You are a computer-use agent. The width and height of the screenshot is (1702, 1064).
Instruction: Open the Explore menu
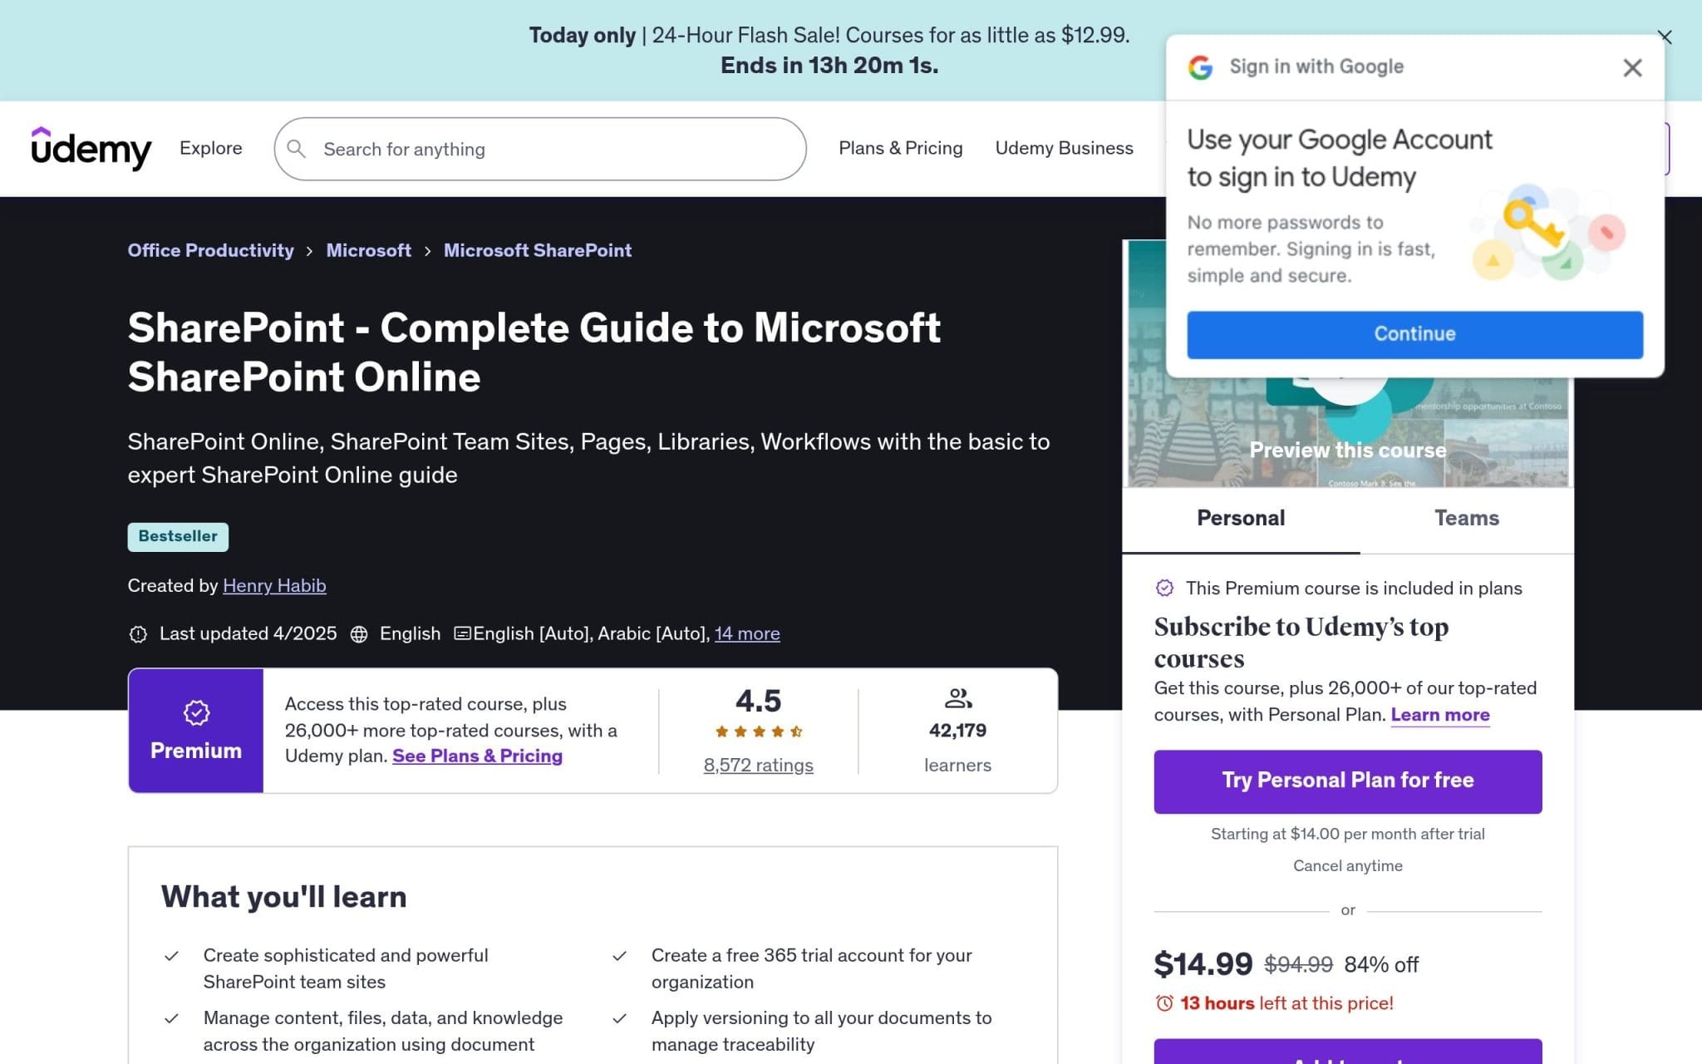pos(211,148)
